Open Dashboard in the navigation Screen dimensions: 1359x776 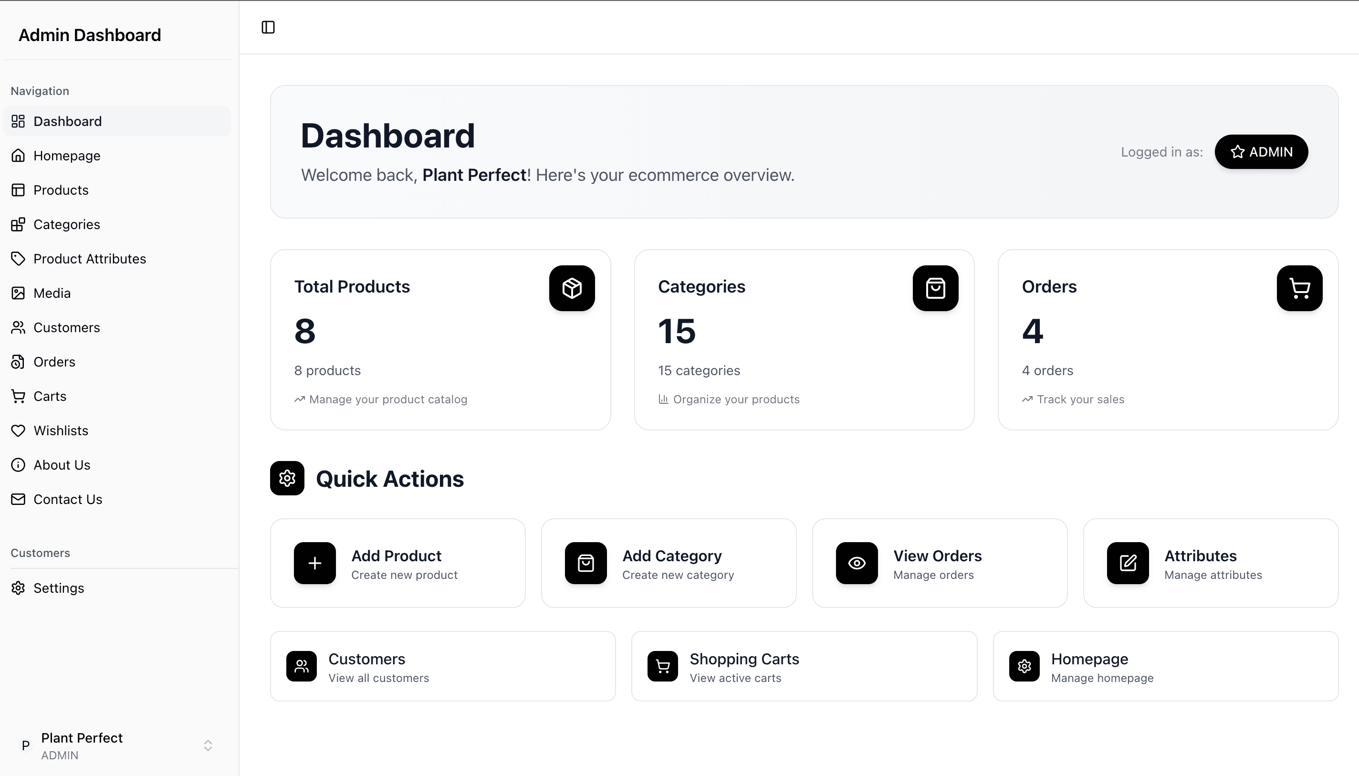[x=117, y=121]
